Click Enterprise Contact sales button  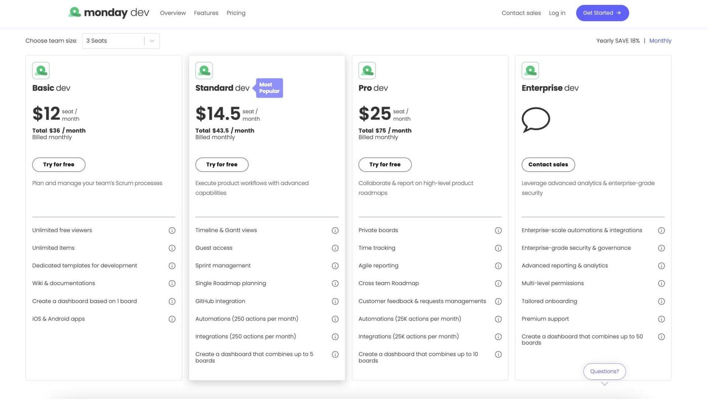[548, 165]
